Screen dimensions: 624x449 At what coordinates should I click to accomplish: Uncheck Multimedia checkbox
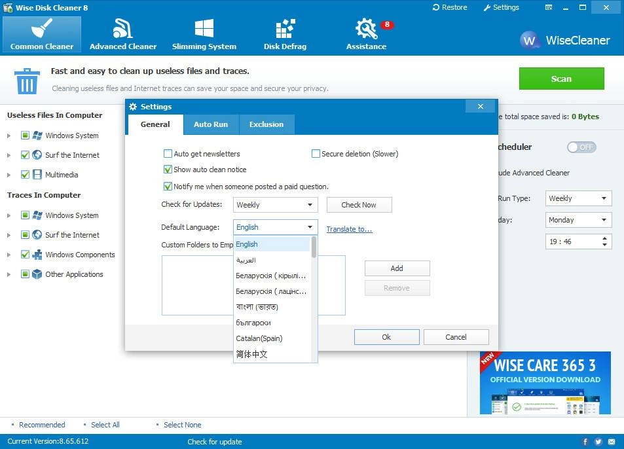tap(25, 175)
